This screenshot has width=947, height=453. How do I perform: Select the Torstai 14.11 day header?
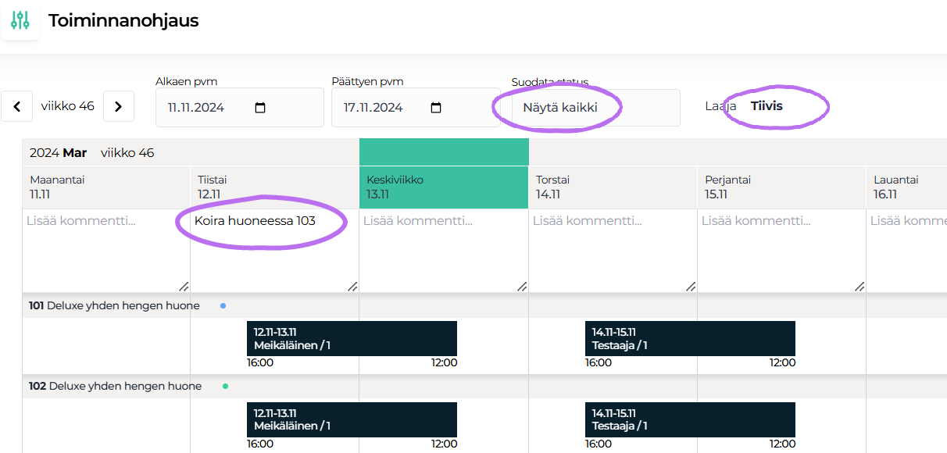(613, 187)
